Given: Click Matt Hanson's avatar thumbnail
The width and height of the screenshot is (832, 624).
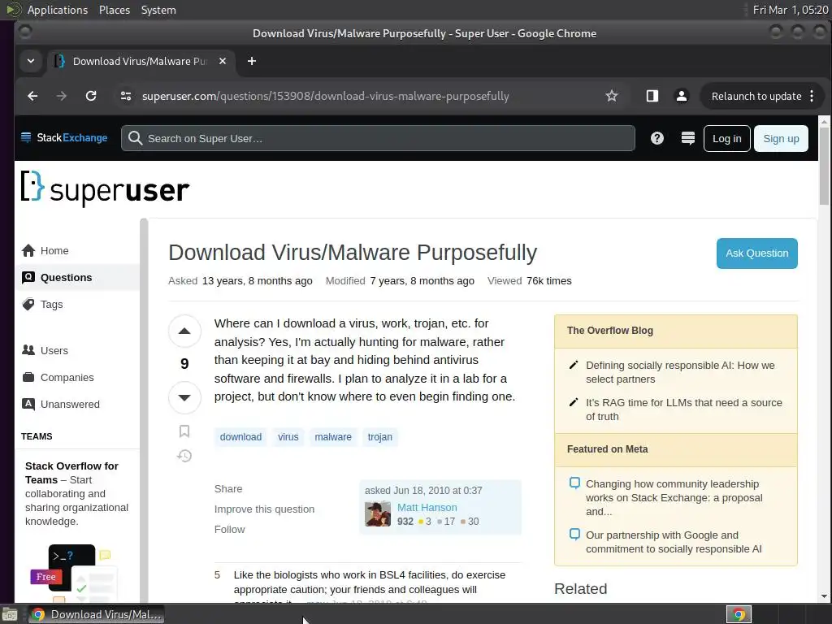Looking at the screenshot, I should pos(378,514).
